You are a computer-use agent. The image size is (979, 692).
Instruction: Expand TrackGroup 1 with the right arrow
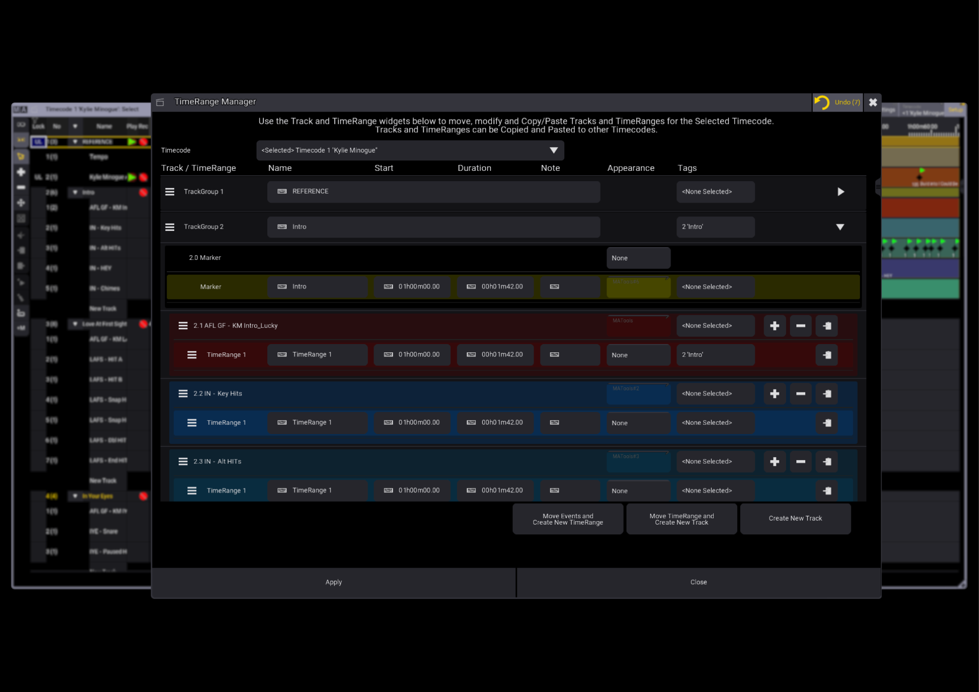click(x=840, y=192)
